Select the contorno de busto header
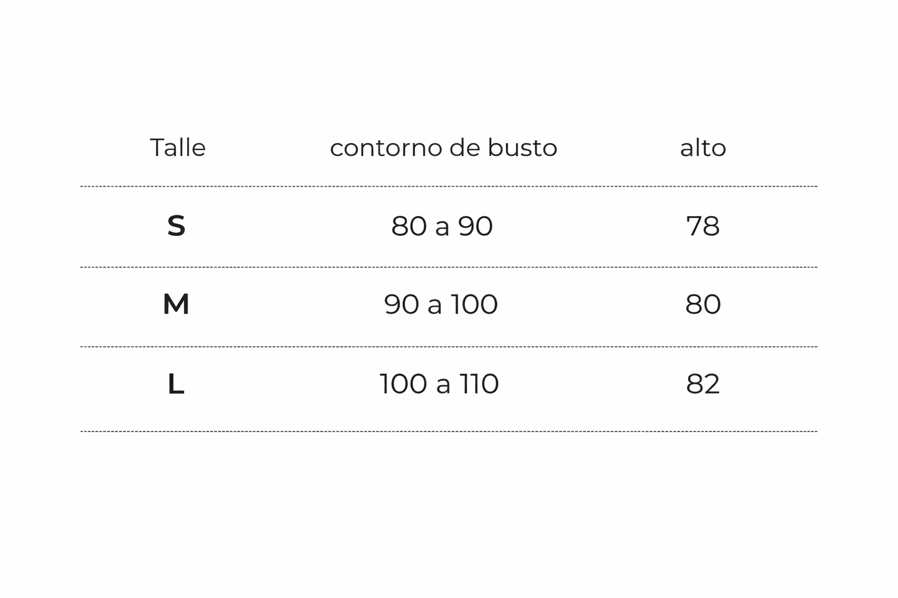Image resolution: width=898 pixels, height=598 pixels. [x=443, y=148]
